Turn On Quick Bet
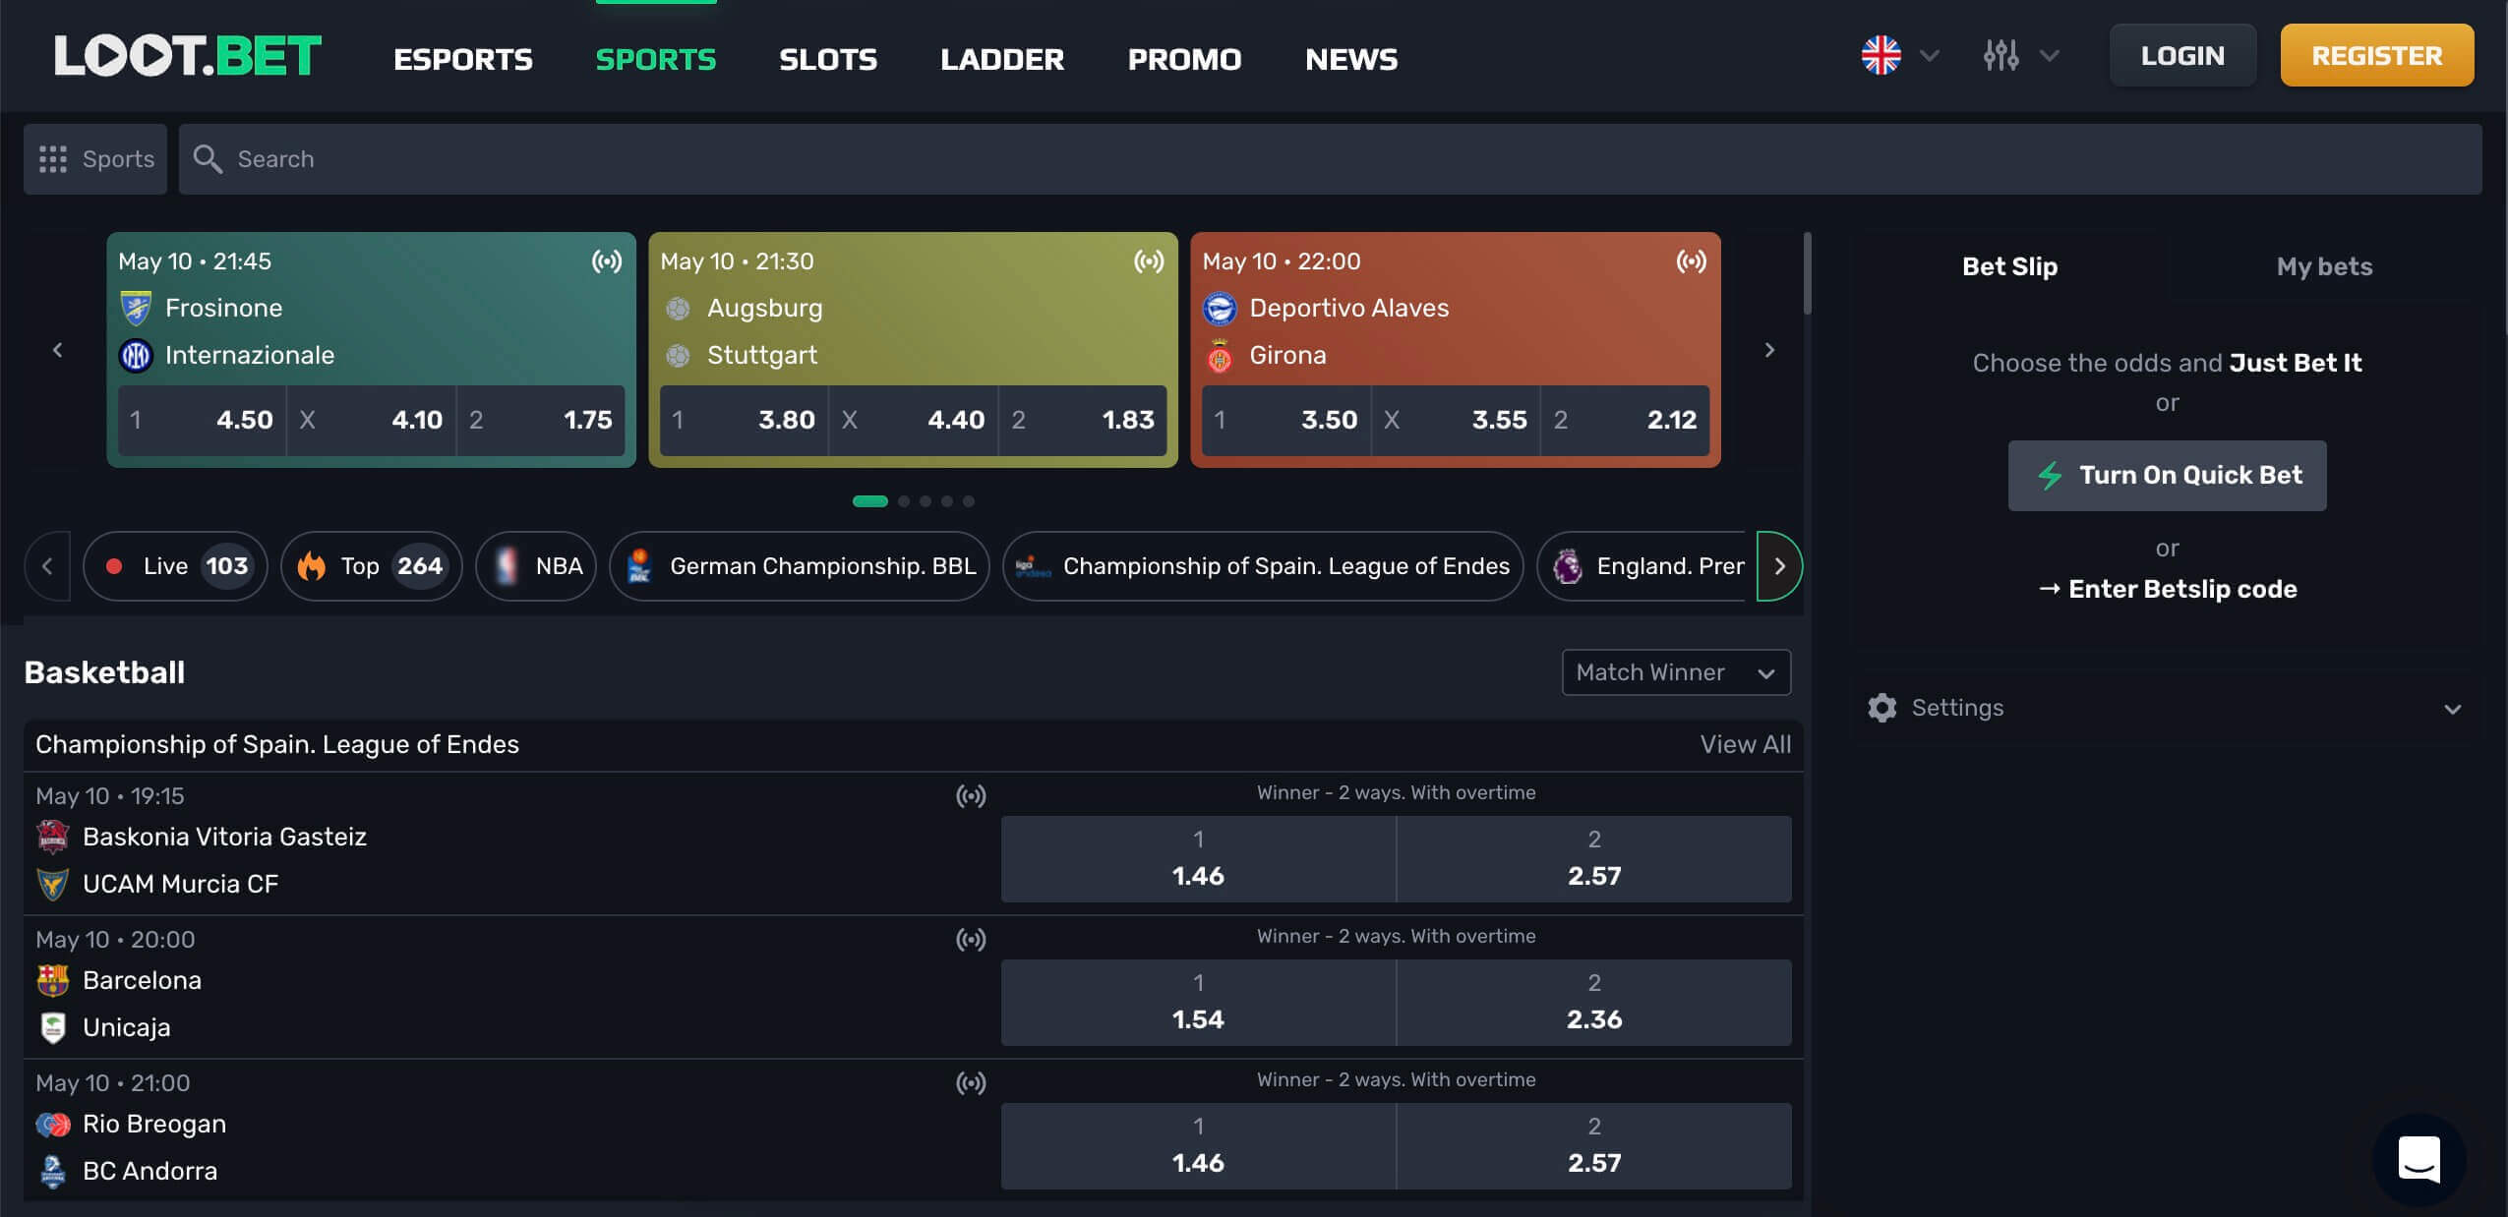Viewport: 2508px width, 1217px height. (2166, 475)
